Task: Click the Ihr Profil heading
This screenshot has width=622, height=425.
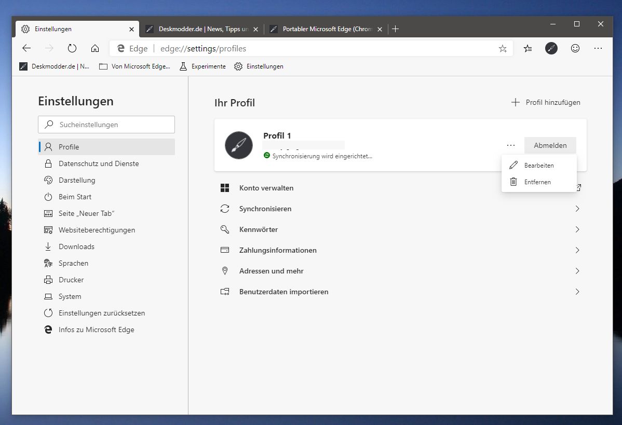Action: pyautogui.click(x=235, y=103)
